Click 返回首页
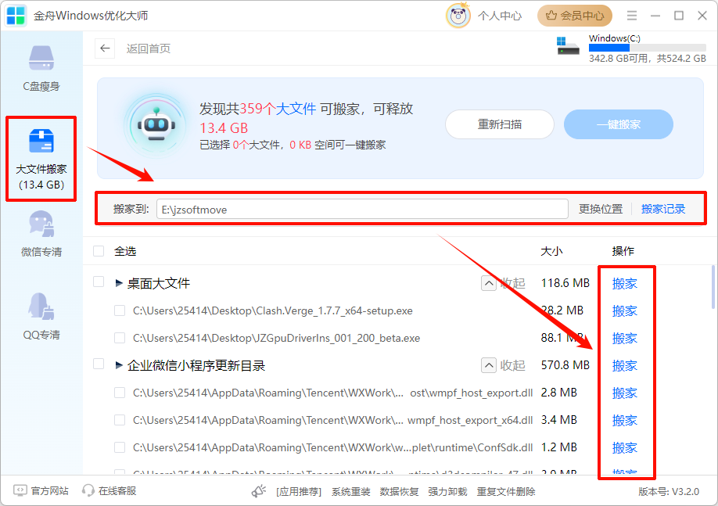718x506 pixels. point(149,48)
